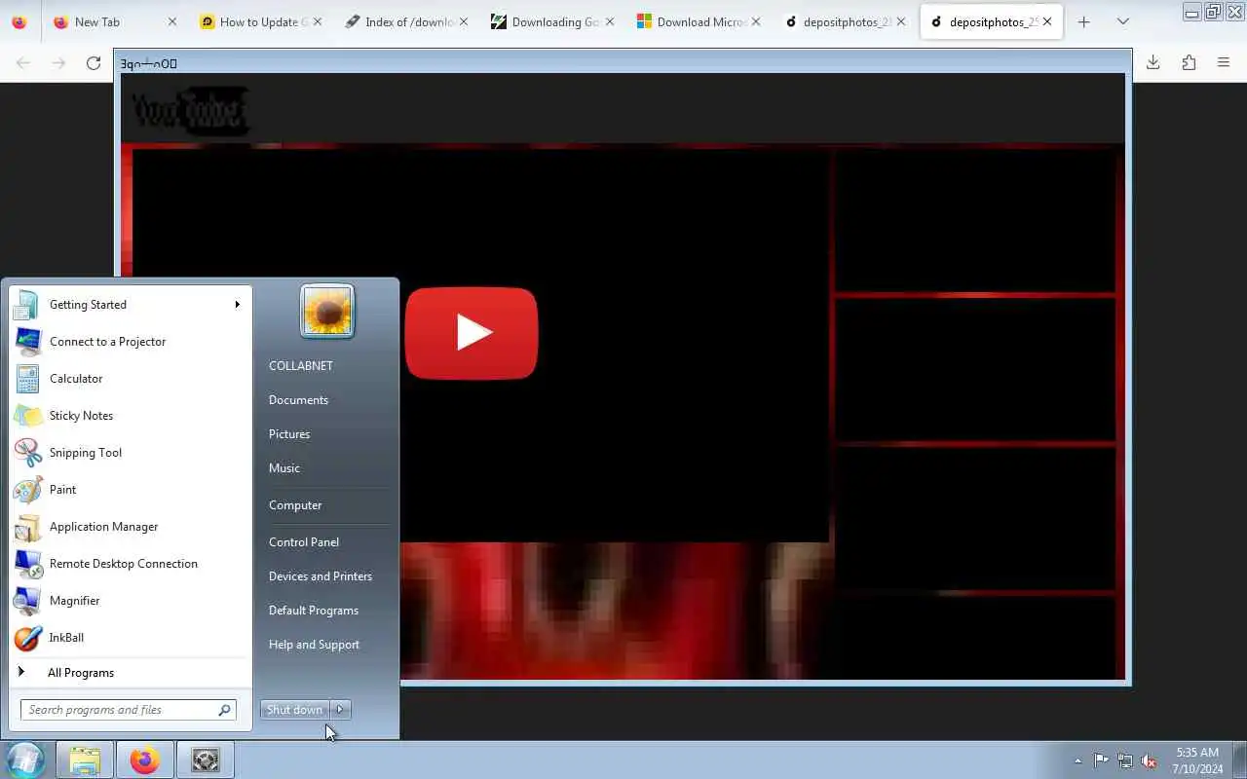Launch the Snipping Tool

click(130, 453)
